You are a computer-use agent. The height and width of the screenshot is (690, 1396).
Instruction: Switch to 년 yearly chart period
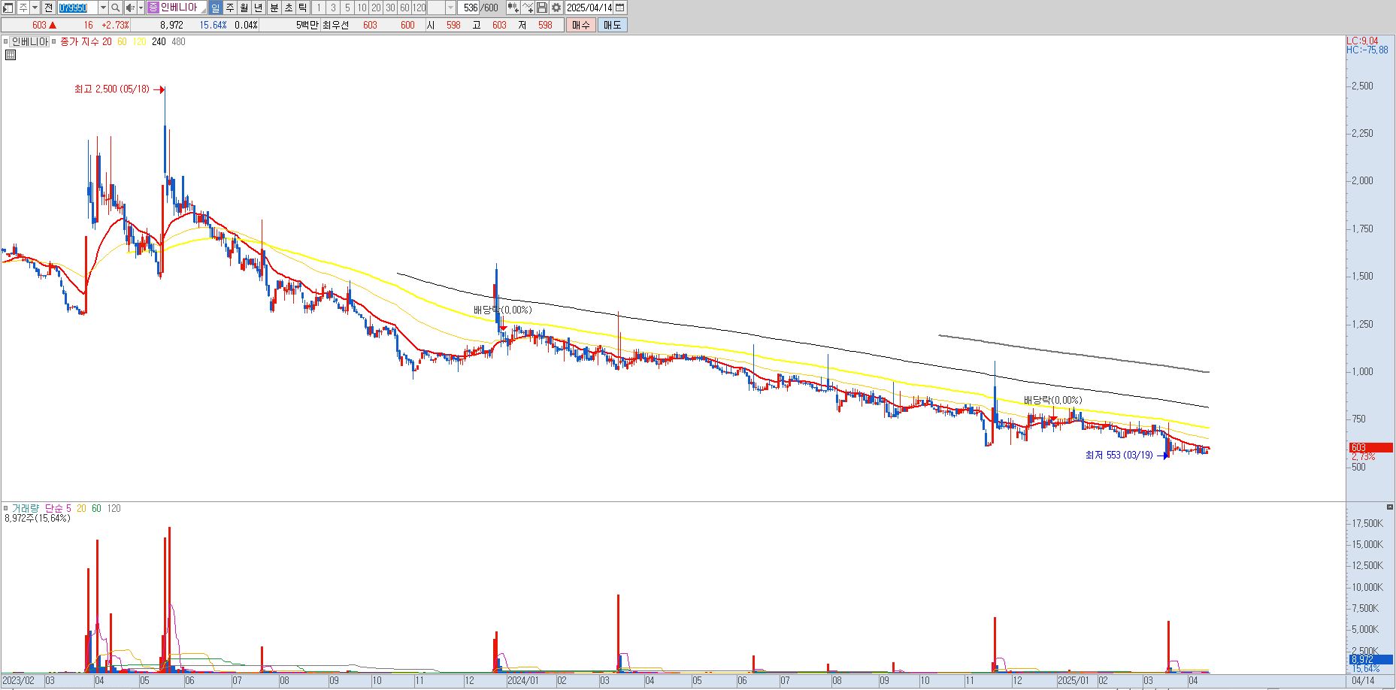click(x=259, y=8)
